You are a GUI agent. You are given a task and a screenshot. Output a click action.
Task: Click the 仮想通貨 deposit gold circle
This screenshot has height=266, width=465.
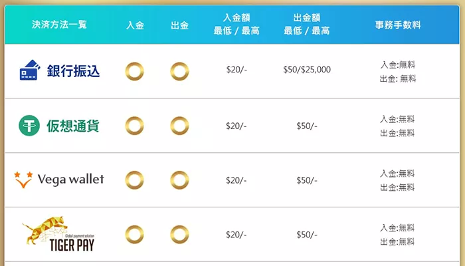tap(135, 125)
